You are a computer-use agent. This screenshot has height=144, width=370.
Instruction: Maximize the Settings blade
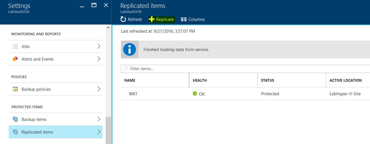[94, 5]
